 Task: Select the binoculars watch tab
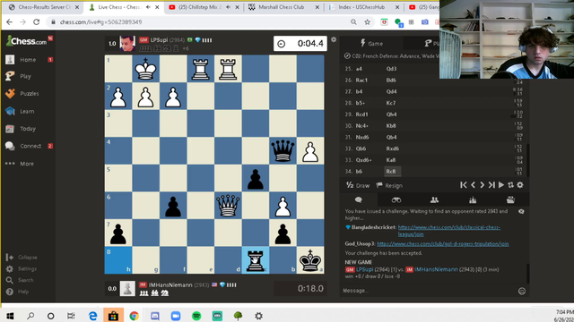tap(396, 199)
